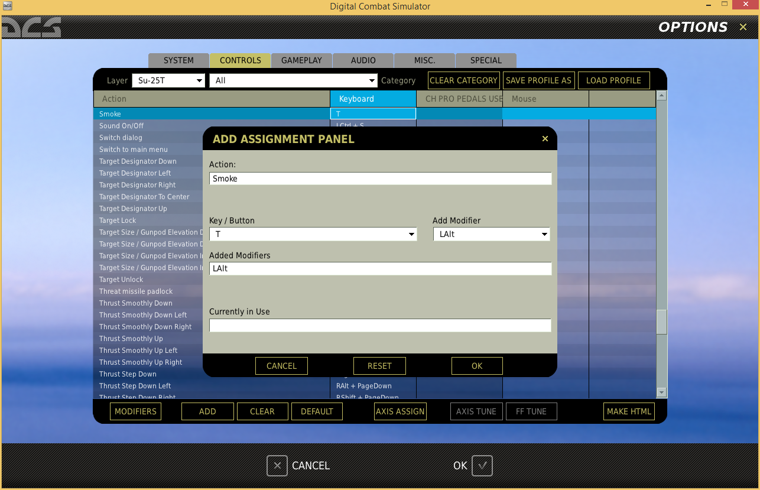Click the Action column header
The width and height of the screenshot is (760, 490).
(212, 99)
